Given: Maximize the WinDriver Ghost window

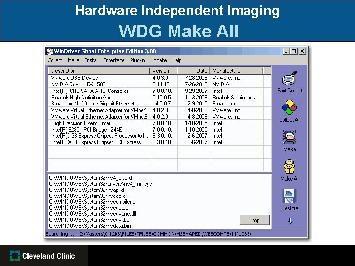Looking at the screenshot, I should coord(294,51).
